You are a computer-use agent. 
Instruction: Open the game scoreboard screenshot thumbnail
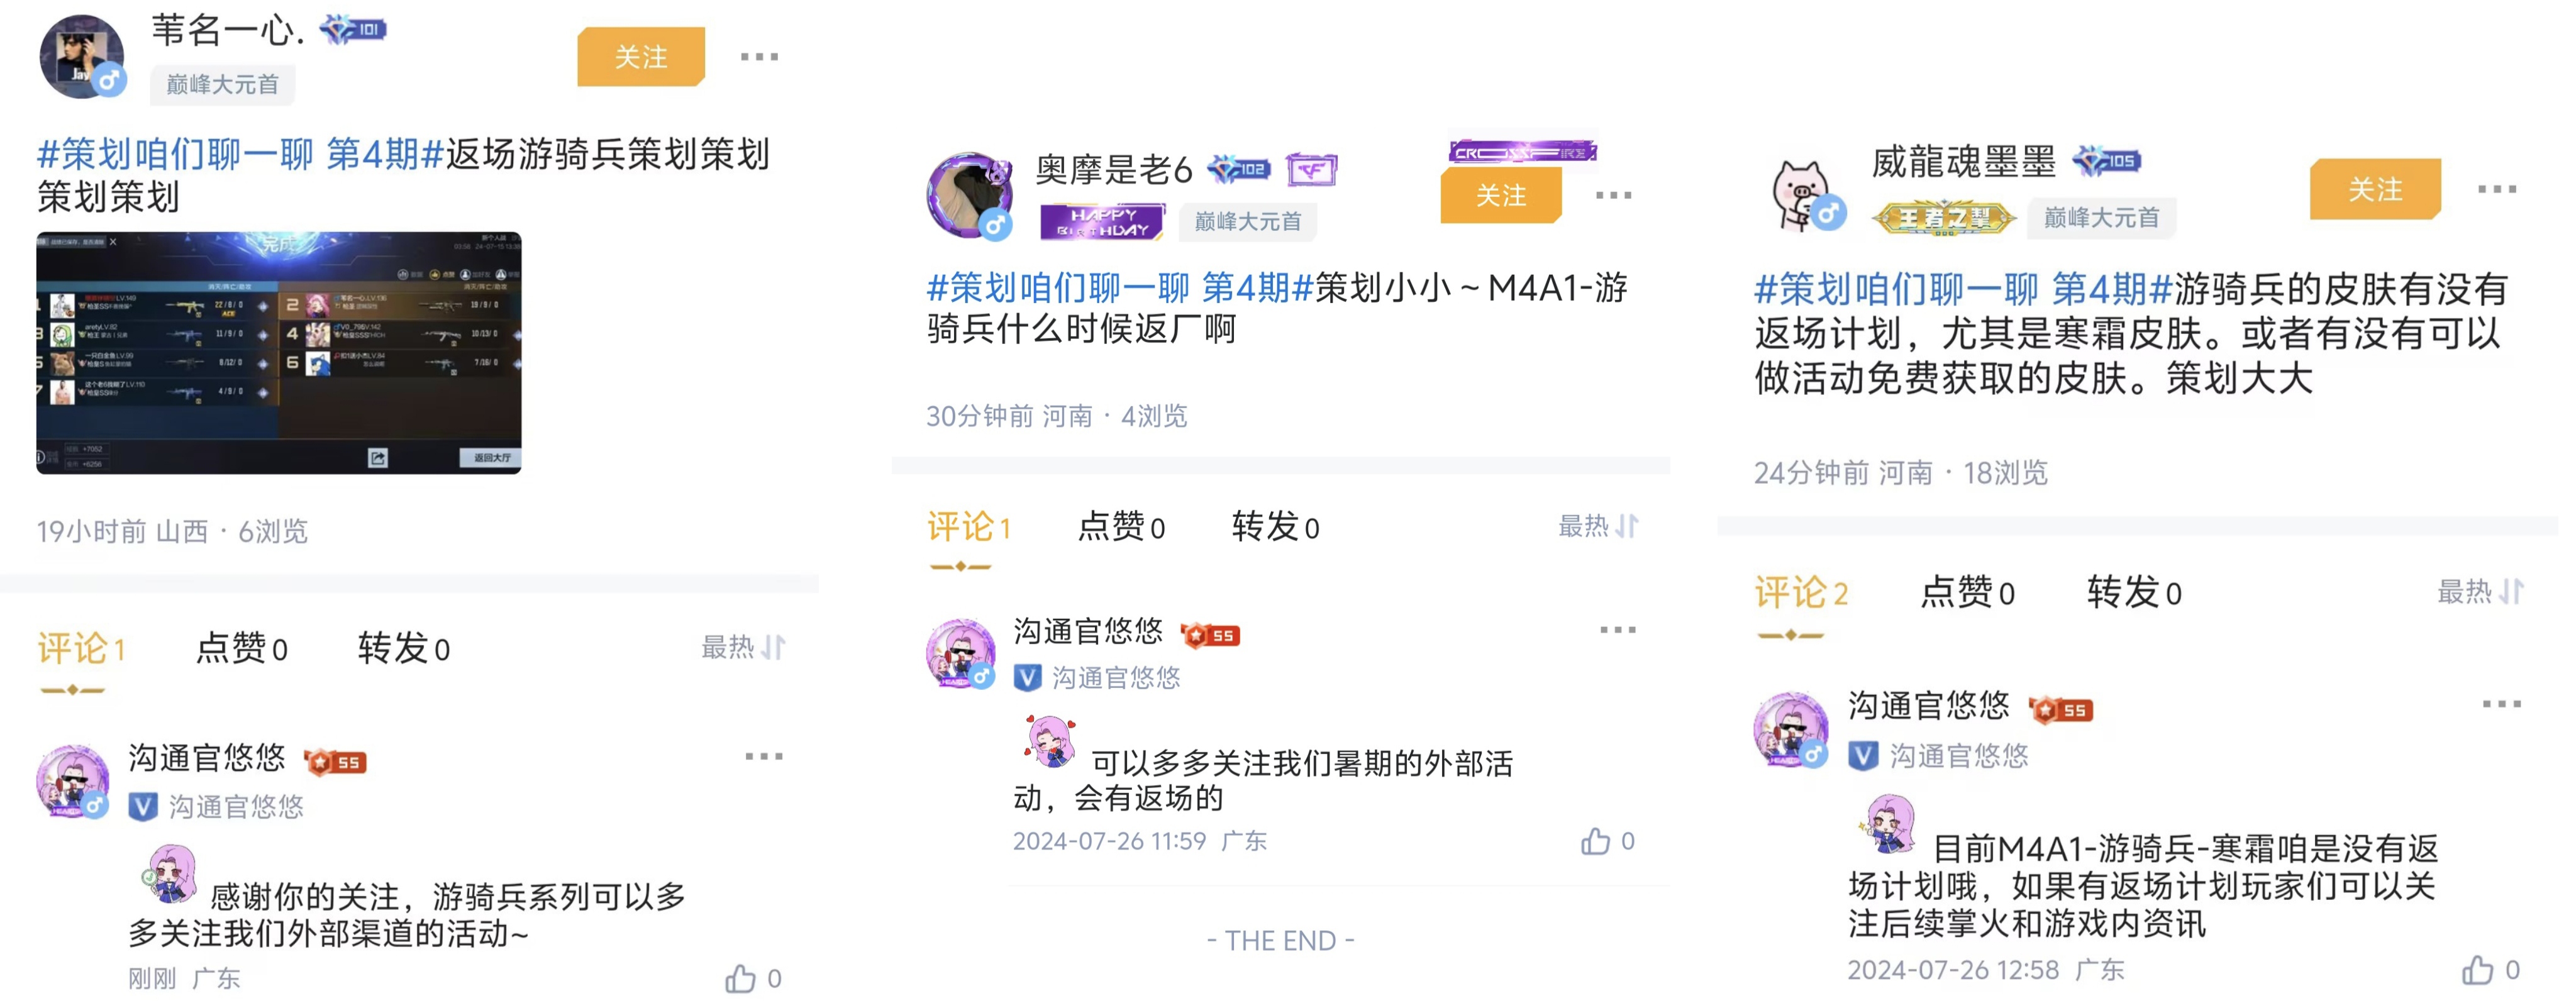click(x=279, y=353)
